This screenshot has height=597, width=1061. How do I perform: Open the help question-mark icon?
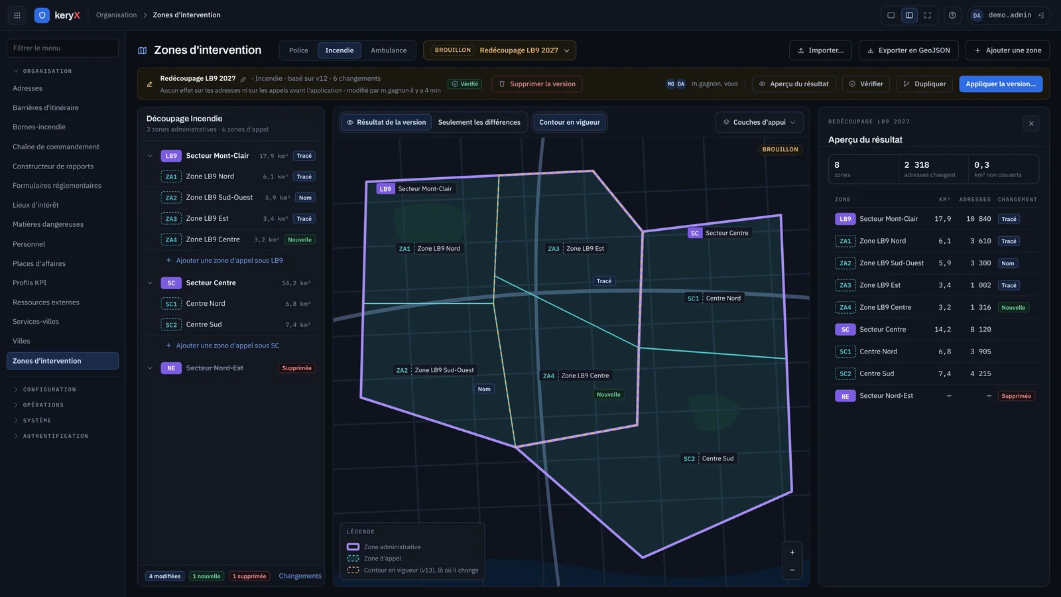pos(952,15)
